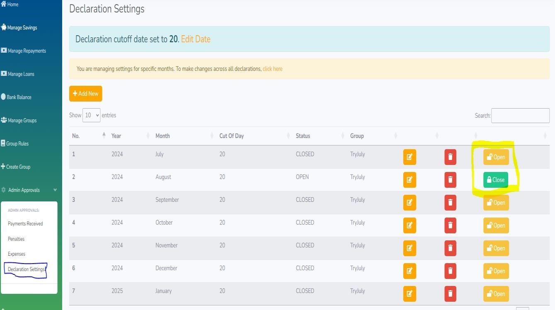
Task: Click the Group Rules sidebar icon
Action: coord(4,143)
